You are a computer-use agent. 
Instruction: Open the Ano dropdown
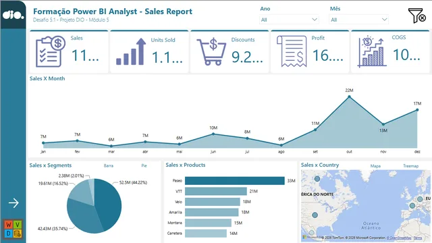pyautogui.click(x=289, y=20)
